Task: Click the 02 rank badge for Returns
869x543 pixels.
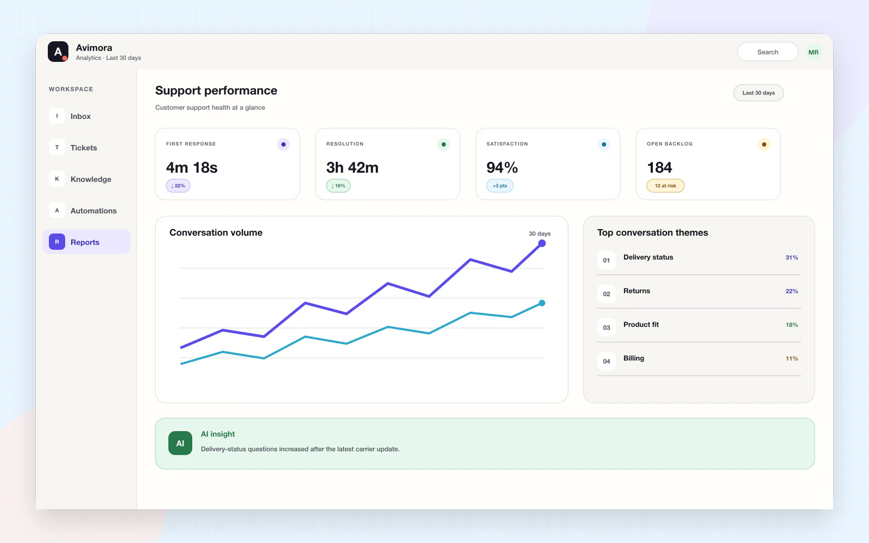Action: coord(607,294)
